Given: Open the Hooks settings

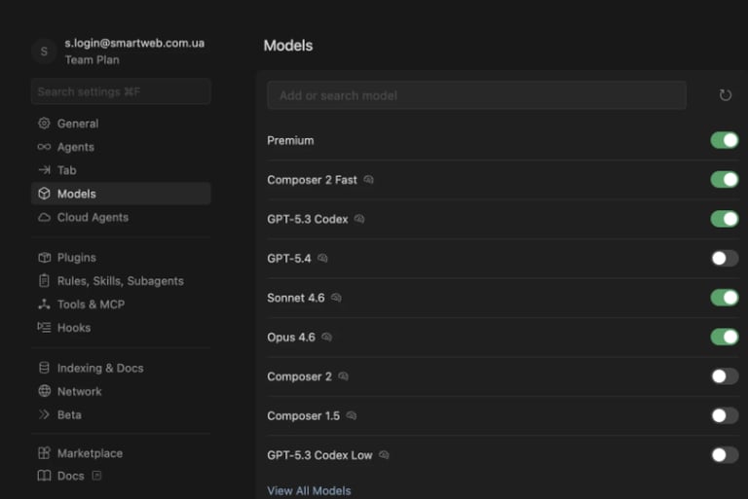Looking at the screenshot, I should pyautogui.click(x=121, y=328).
